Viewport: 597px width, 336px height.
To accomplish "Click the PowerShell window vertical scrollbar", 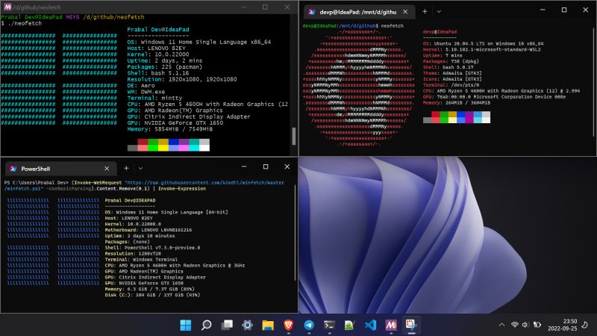I will coord(296,232).
